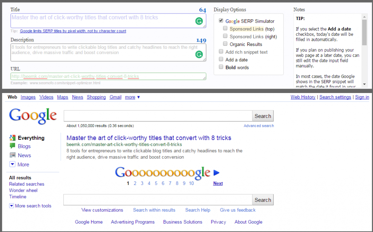The height and width of the screenshot is (232, 373).
Task: Open the 'Master the art' result title
Action: point(149,138)
